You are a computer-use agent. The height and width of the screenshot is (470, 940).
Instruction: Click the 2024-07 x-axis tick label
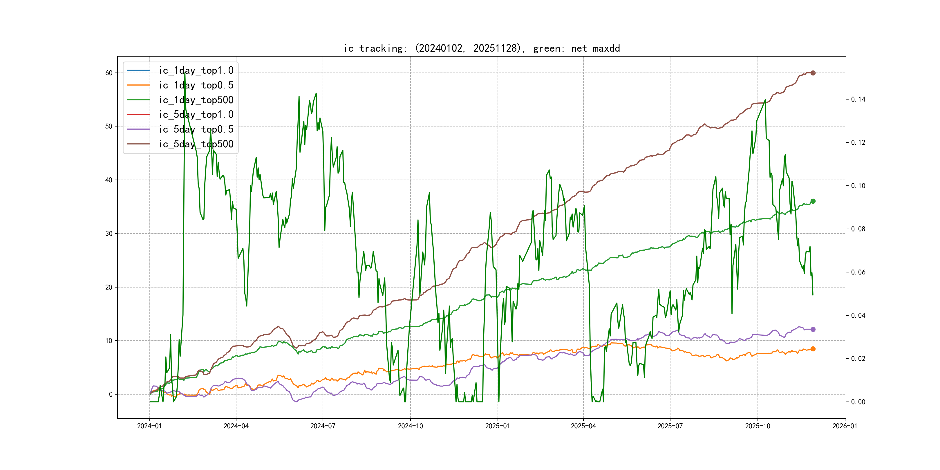[x=323, y=426]
